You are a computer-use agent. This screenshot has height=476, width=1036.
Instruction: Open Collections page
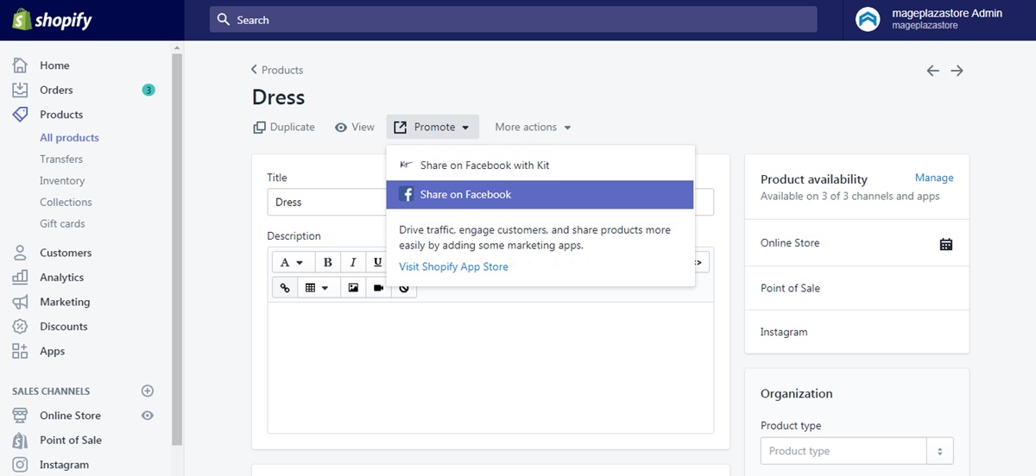[x=66, y=203]
